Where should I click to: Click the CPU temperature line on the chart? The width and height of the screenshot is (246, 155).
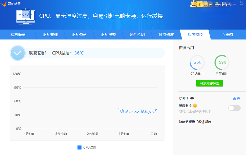pos(138,112)
